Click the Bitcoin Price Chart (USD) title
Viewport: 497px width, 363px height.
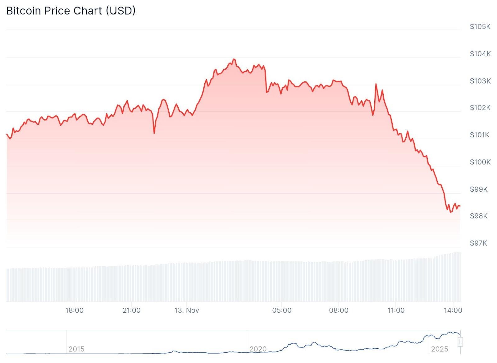point(71,11)
